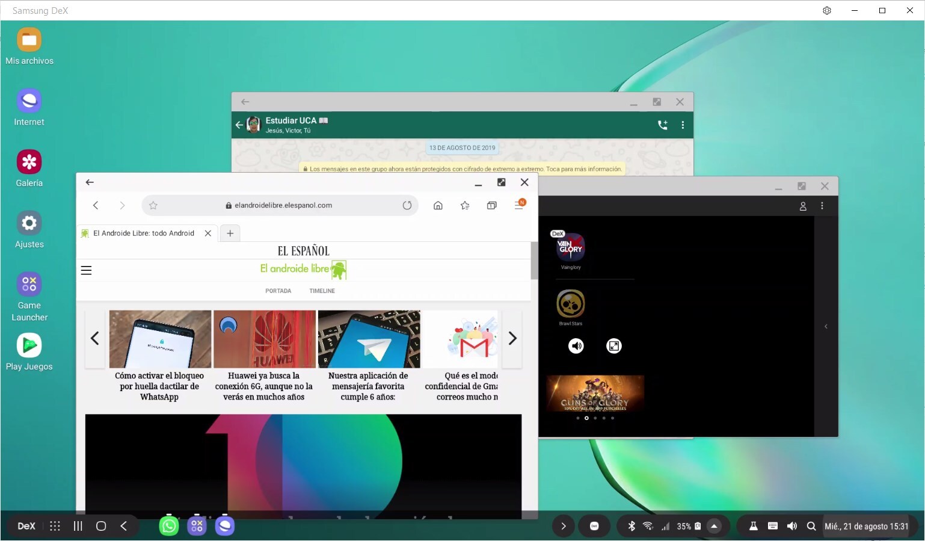Expand the taskbar right arrow button
Viewport: 925px width, 541px height.
563,526
